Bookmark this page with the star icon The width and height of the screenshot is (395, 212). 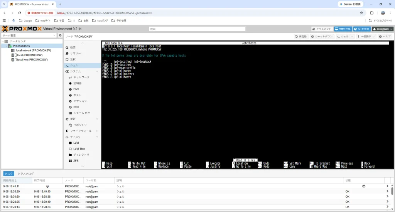tap(361, 13)
